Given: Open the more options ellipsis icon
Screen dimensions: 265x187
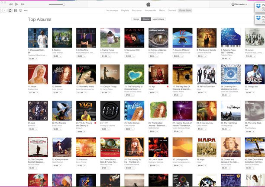Looking at the screenshot, I should coord(26,10).
